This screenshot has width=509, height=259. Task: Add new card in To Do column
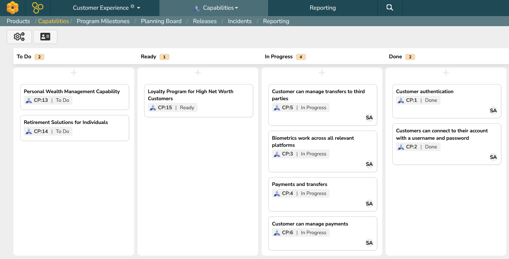click(74, 73)
